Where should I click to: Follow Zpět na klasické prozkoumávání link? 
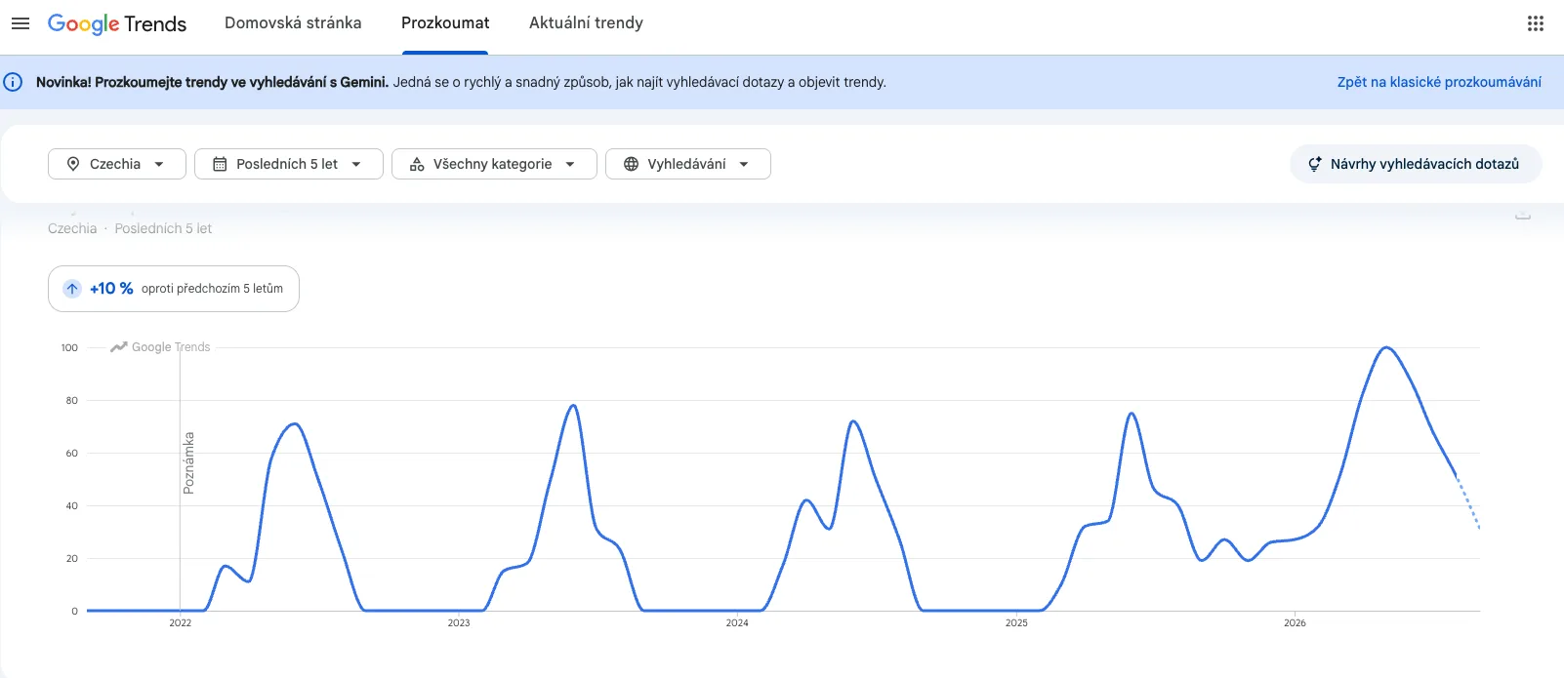(1439, 82)
